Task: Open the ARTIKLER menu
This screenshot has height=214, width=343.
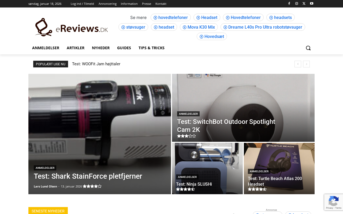Action: (x=76, y=48)
